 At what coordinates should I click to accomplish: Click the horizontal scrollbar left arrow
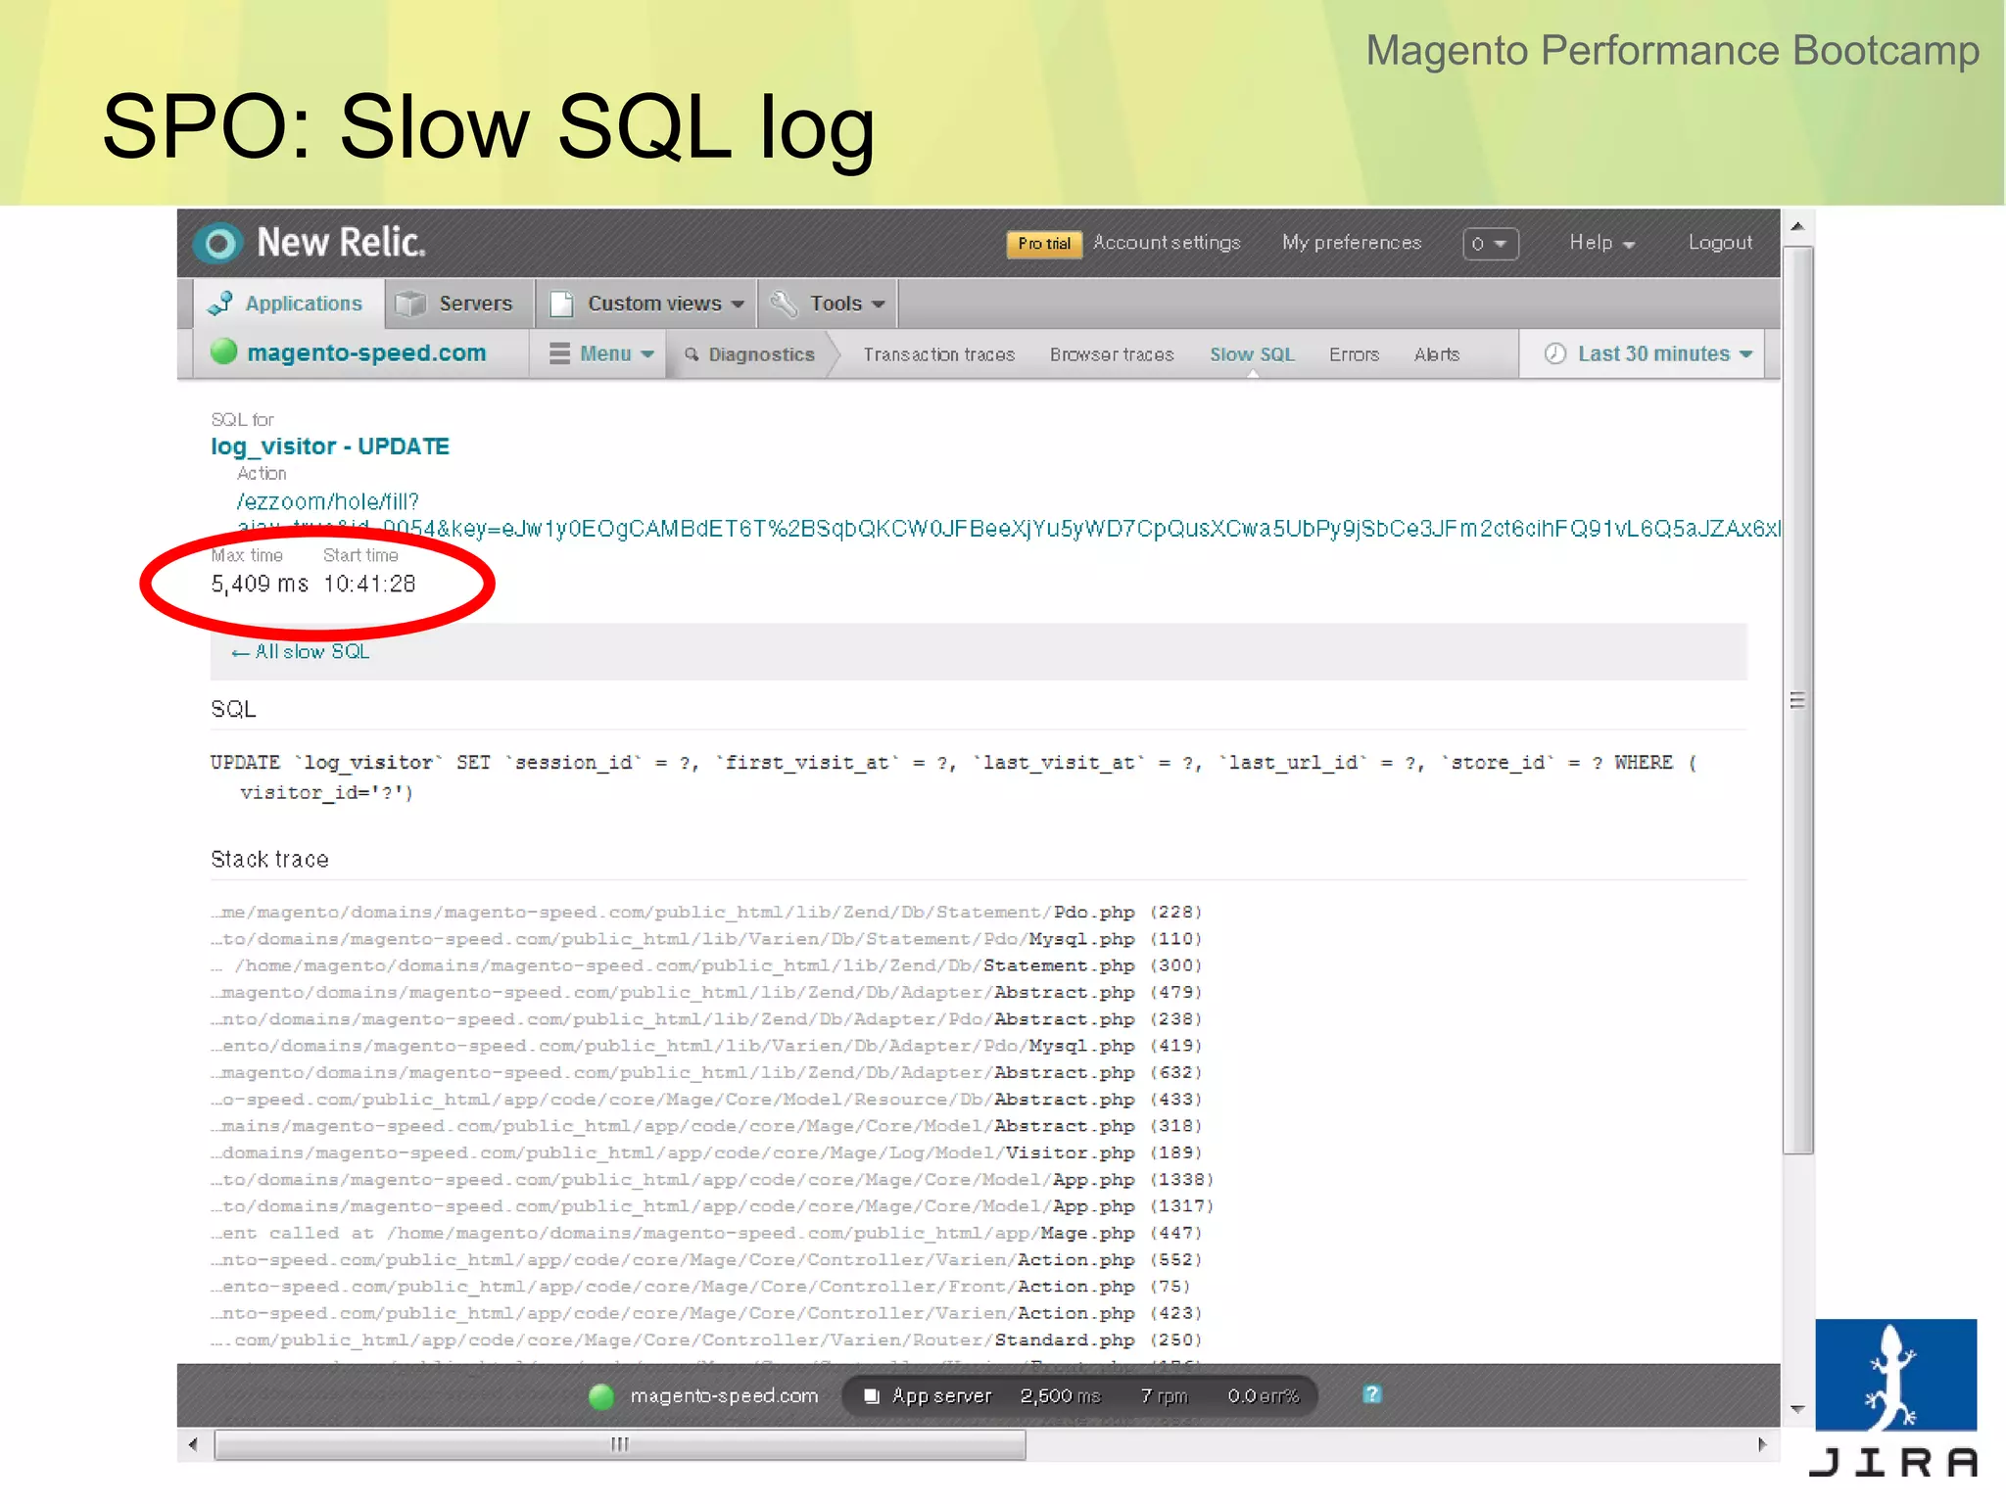tap(193, 1444)
